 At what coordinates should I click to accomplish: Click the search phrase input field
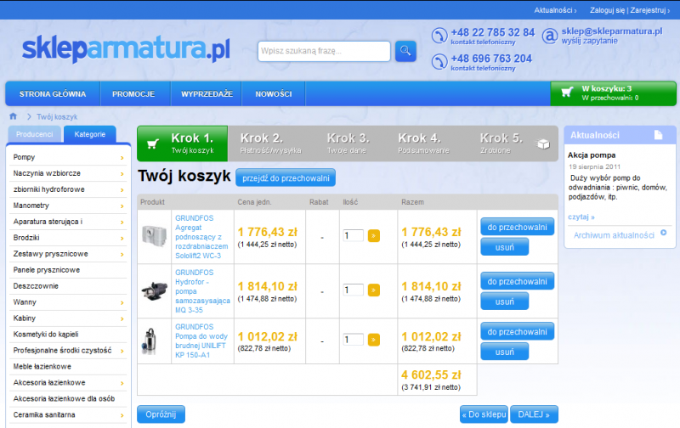pyautogui.click(x=323, y=51)
